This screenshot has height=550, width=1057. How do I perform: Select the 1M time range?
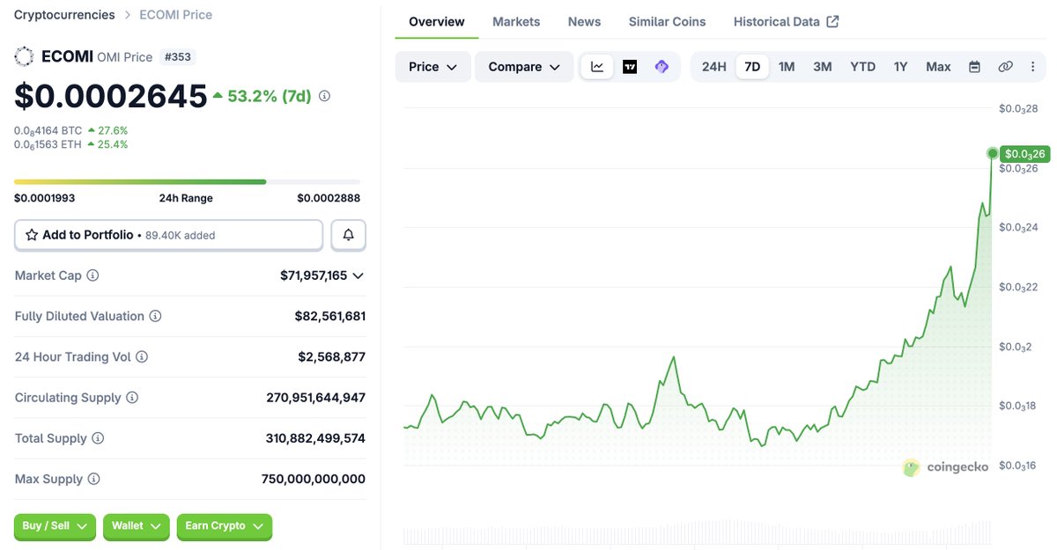(787, 67)
